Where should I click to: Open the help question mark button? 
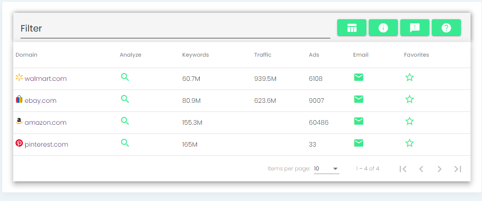[446, 28]
